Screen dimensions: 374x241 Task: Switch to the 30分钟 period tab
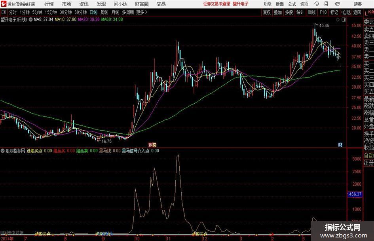(x=66, y=12)
